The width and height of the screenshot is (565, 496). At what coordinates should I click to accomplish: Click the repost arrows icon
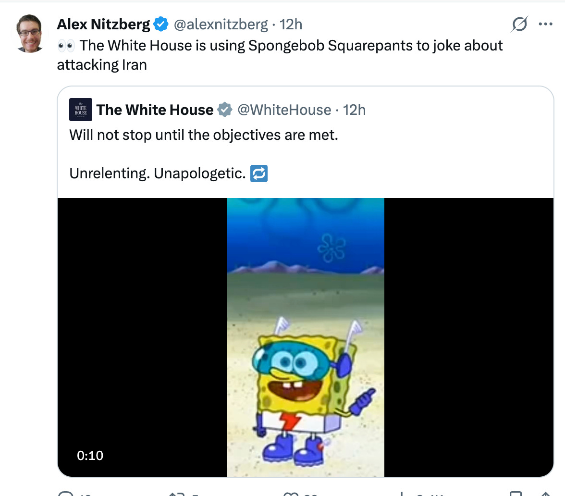[177, 494]
